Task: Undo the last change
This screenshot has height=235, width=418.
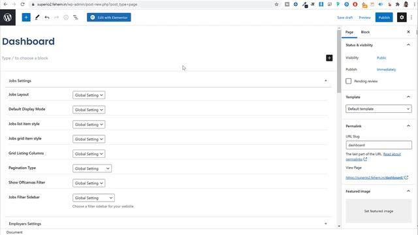Action: point(47,18)
